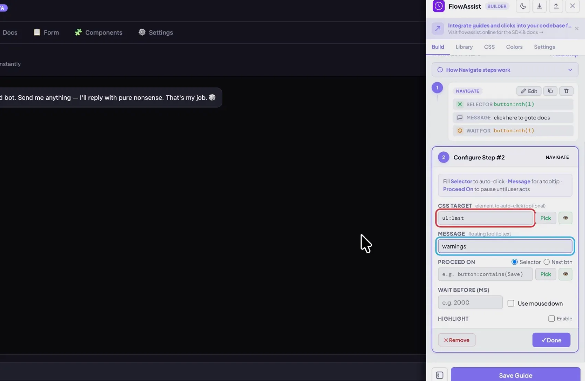Dismiss the integrate guides banner
585x381 pixels.
577,29
